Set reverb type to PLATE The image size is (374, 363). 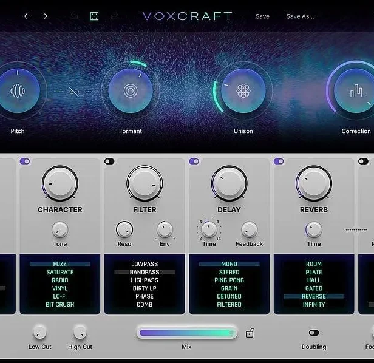click(314, 272)
